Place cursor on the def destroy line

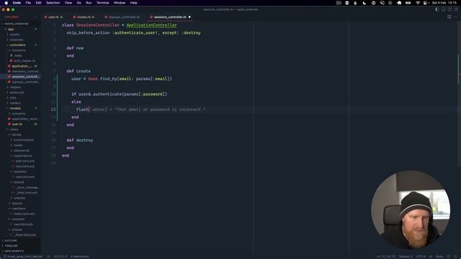[x=80, y=140]
